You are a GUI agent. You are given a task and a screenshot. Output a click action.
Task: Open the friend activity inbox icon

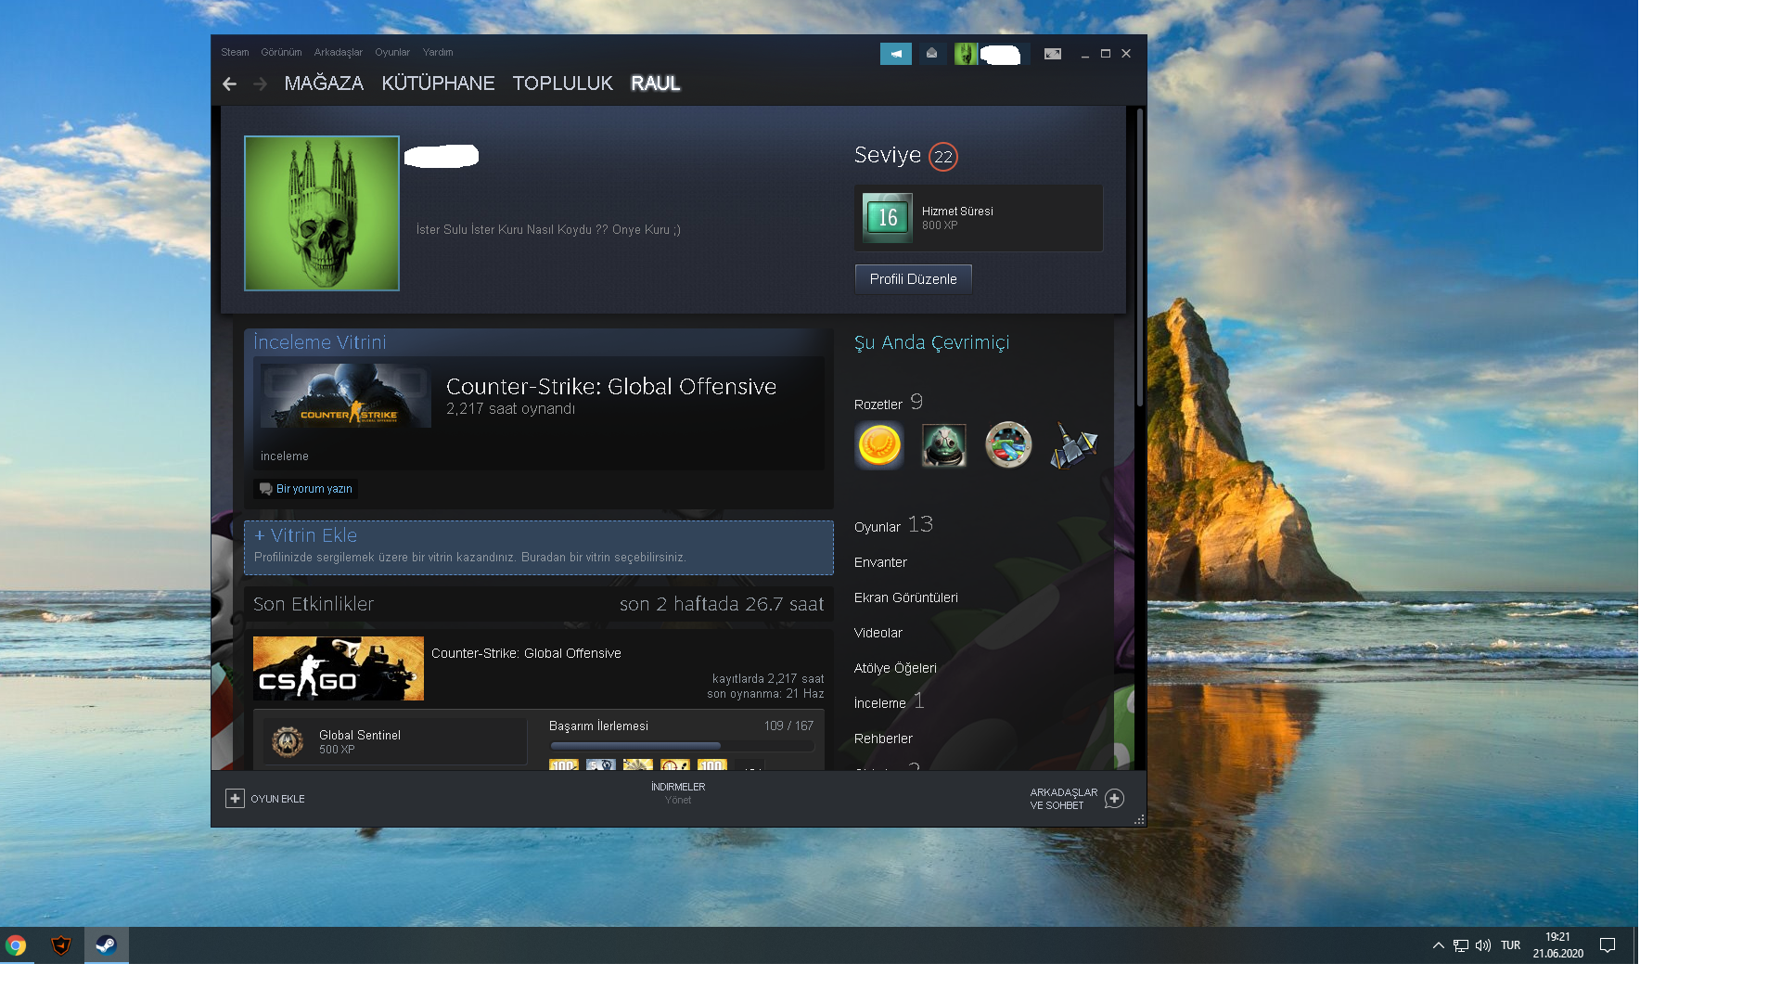(x=932, y=54)
